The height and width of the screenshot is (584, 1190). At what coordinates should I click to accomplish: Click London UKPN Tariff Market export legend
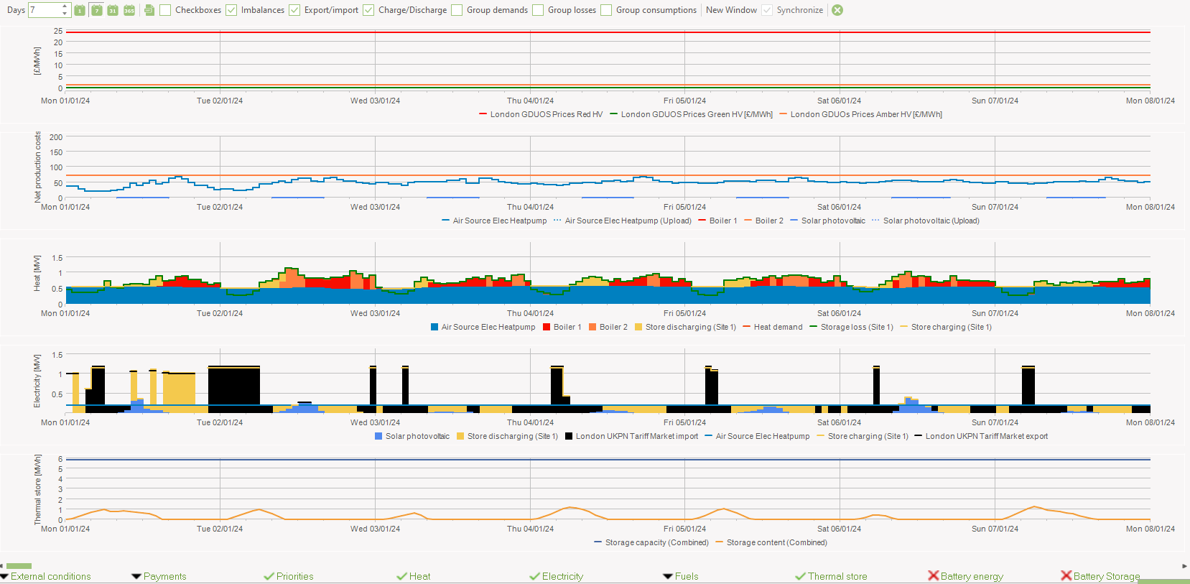coord(981,436)
